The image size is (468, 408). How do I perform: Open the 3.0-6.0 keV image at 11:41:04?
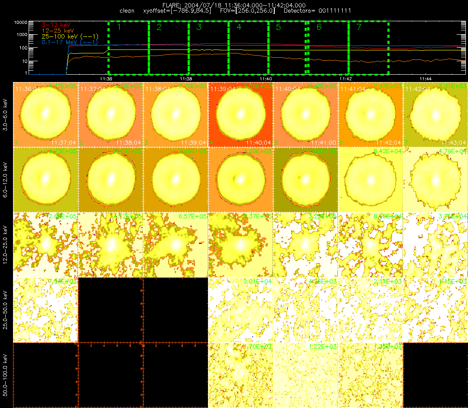pos(370,115)
